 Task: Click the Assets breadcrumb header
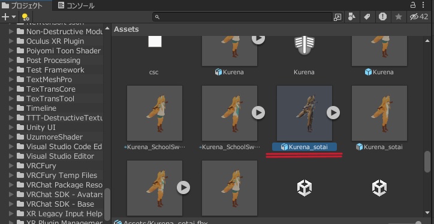click(126, 29)
